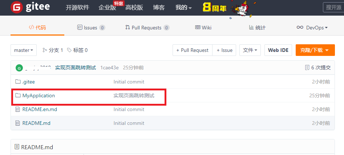The image size is (344, 155).
Task: Click the green G user avatar
Action: point(19,68)
